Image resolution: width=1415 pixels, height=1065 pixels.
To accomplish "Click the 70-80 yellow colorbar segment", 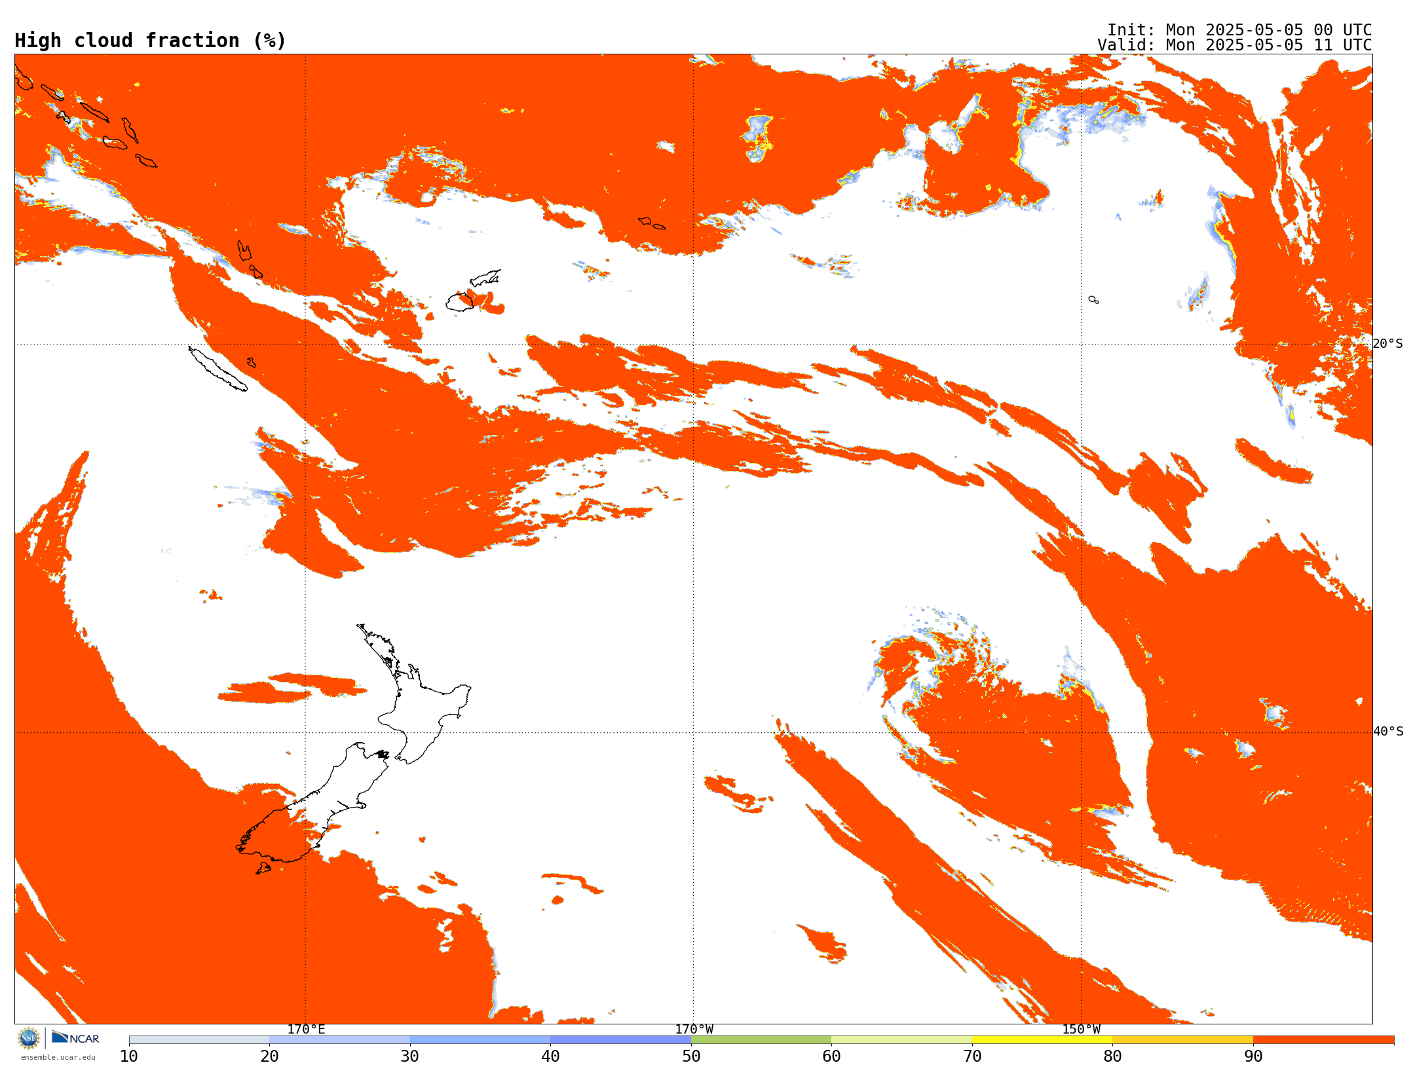I will click(x=1042, y=1039).
